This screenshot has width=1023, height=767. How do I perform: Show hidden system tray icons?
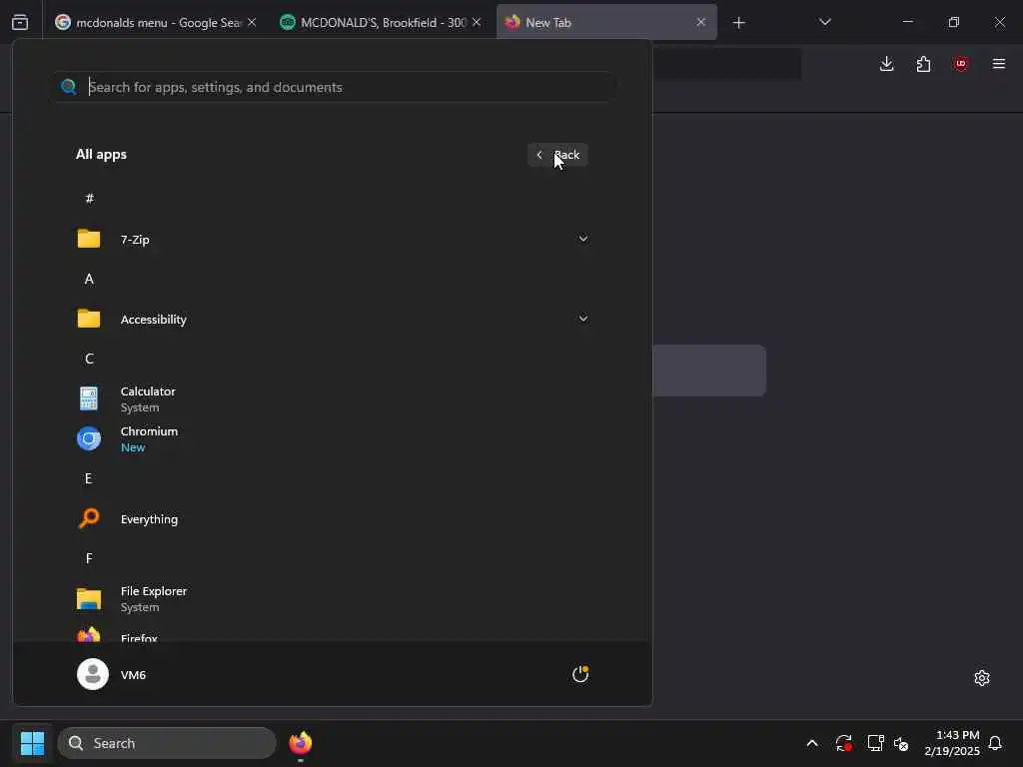[x=812, y=743]
